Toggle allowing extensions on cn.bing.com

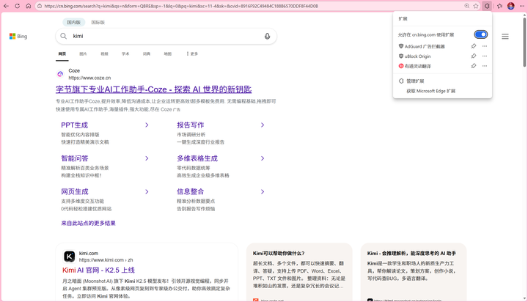(x=480, y=34)
